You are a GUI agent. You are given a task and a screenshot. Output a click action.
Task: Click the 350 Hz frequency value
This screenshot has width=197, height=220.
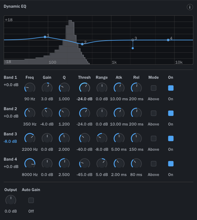(30, 124)
